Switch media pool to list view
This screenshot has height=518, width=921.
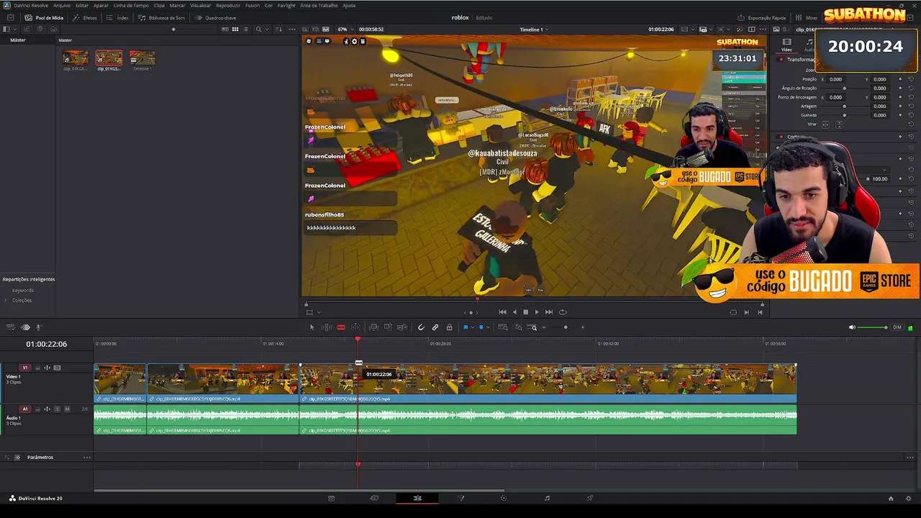(245, 29)
